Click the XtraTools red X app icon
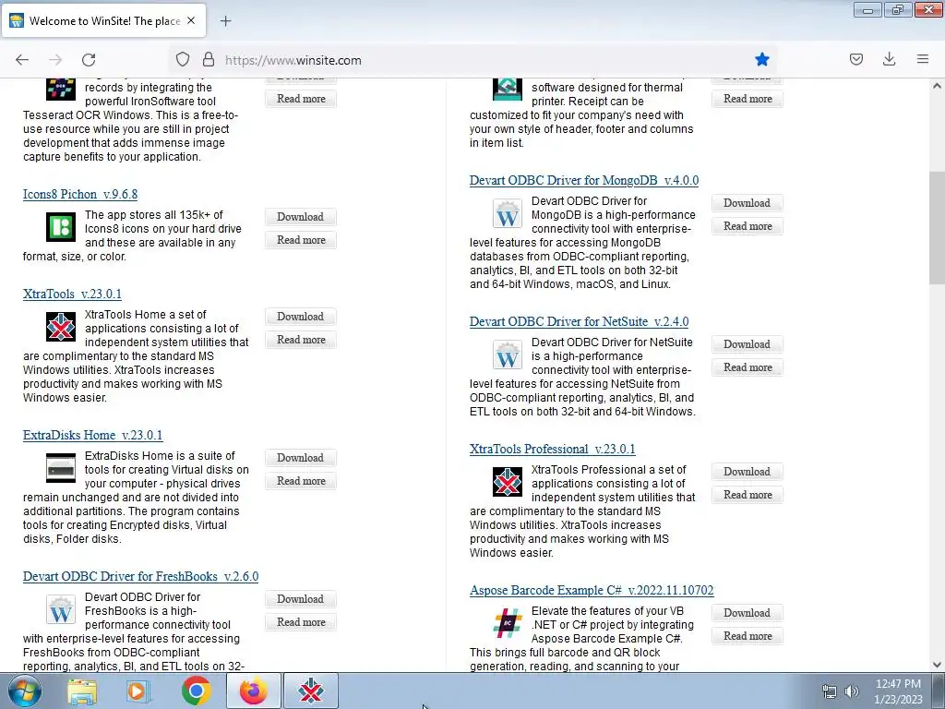This screenshot has width=945, height=709. pyautogui.click(x=61, y=327)
